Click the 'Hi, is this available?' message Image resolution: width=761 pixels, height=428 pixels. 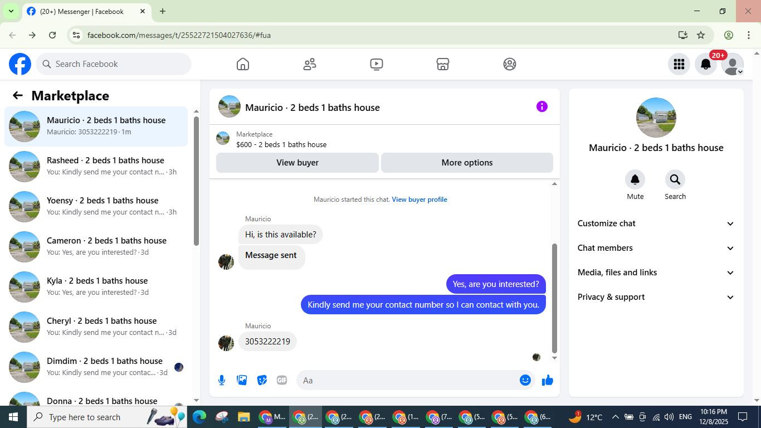[x=281, y=235]
